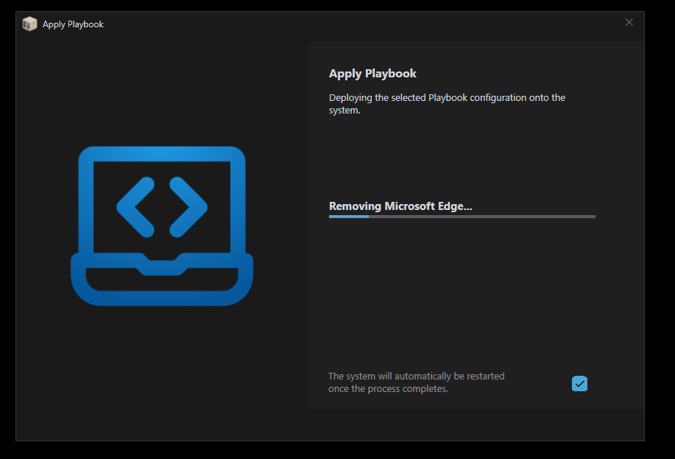Close the Apply Playbook window
Image resolution: width=675 pixels, height=459 pixels.
pyautogui.click(x=629, y=23)
